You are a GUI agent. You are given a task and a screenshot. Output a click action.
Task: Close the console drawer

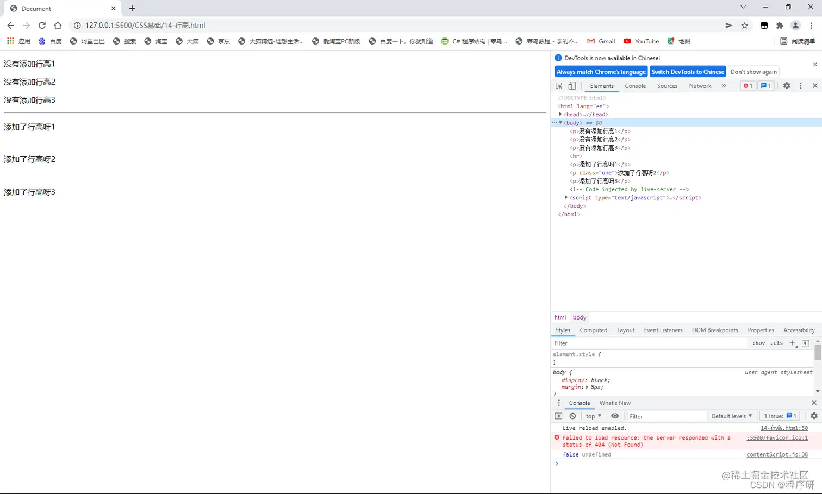click(x=814, y=403)
